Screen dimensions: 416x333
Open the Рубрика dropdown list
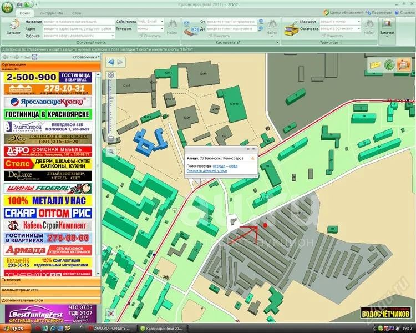[x=113, y=36]
